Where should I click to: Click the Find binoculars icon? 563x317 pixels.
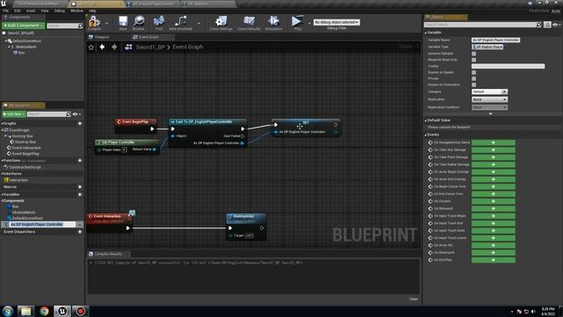tap(159, 21)
